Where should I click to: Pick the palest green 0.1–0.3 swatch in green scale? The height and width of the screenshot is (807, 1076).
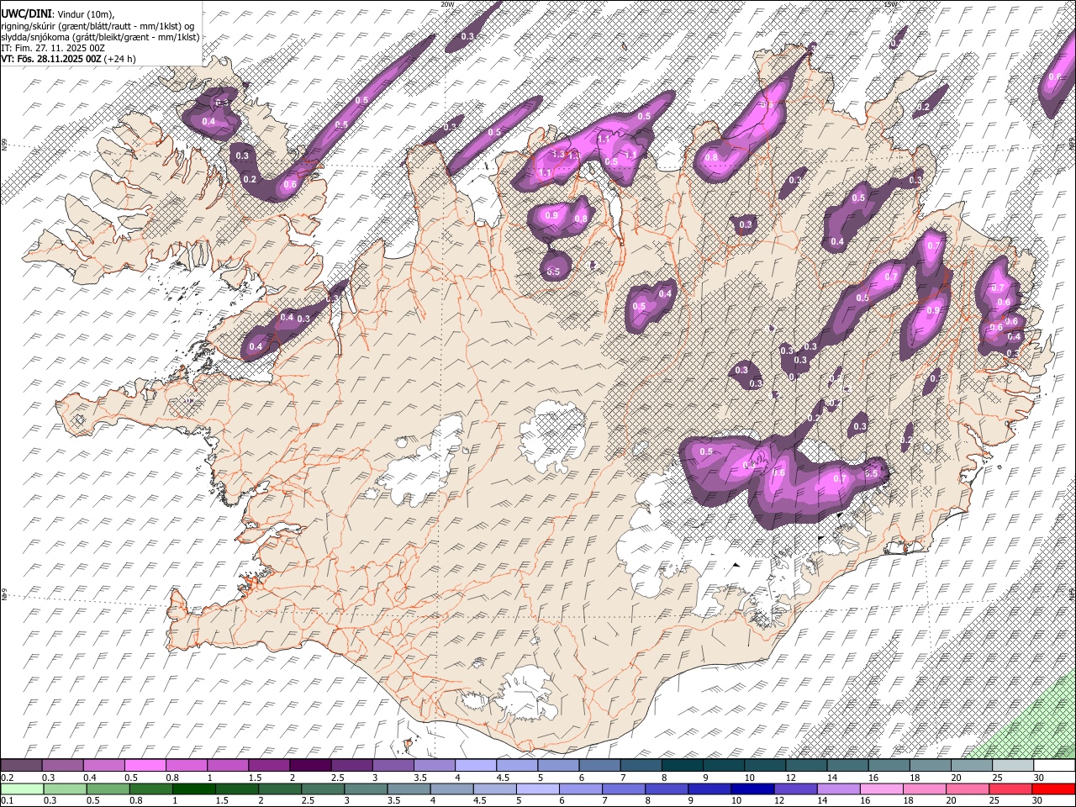22,789
